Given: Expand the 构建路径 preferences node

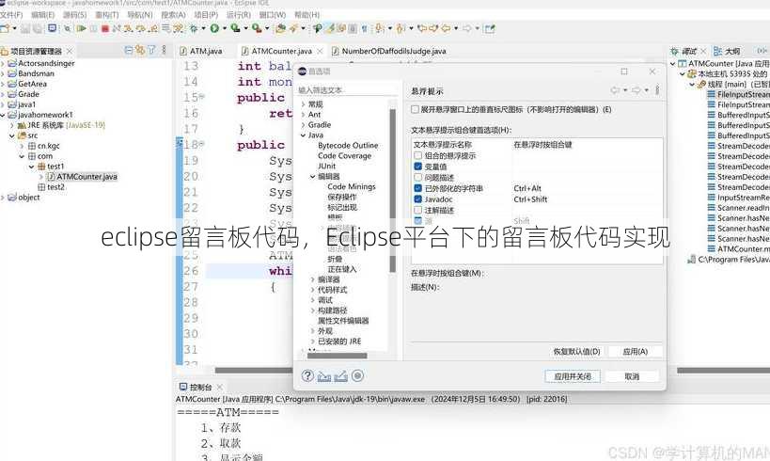Looking at the screenshot, I should tap(313, 310).
